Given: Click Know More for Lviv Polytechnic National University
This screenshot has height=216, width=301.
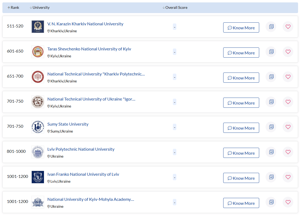Looking at the screenshot, I should 241,153.
